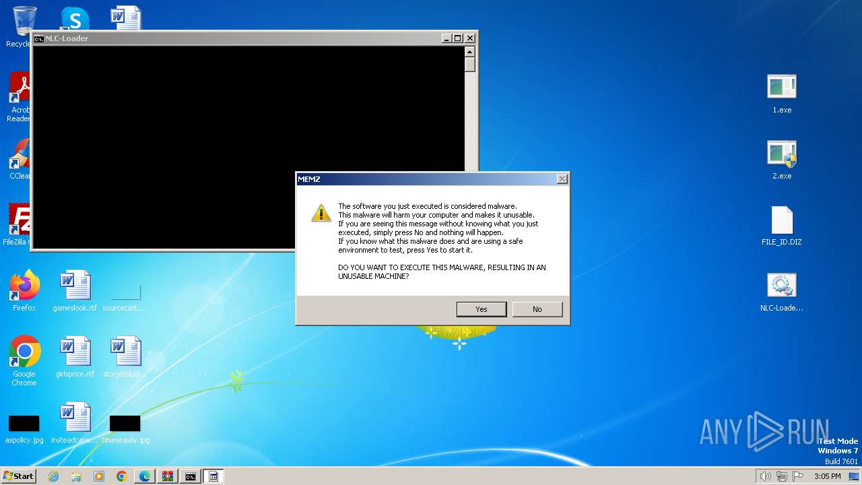
Task: Click the 3:05 PM taskbar clock
Action: [x=827, y=476]
